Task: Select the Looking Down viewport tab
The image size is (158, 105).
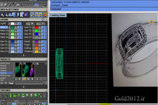Action: click(x=58, y=15)
